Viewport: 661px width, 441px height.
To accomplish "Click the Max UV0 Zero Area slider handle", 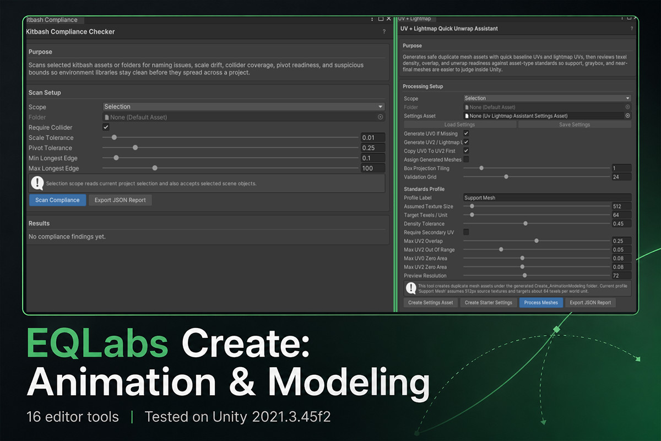I will 522,258.
